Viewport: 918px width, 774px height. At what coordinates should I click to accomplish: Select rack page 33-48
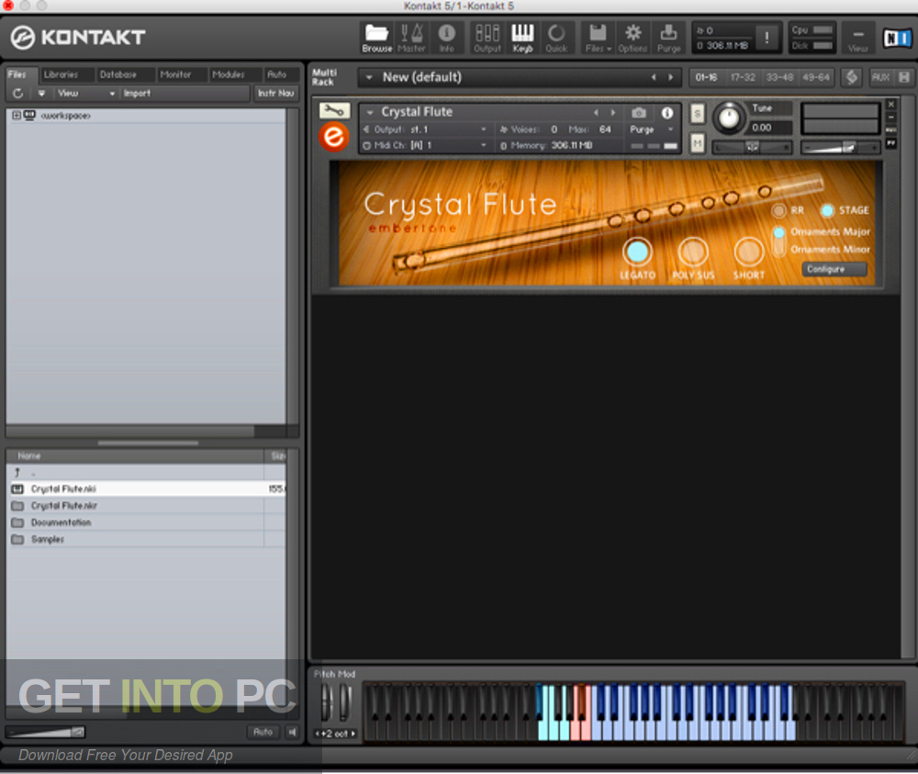click(x=779, y=77)
